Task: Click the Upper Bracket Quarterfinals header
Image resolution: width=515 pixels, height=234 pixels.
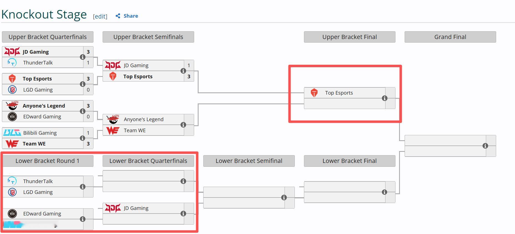Action: pos(48,37)
